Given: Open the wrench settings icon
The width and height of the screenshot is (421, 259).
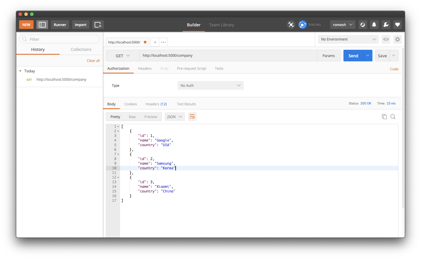Looking at the screenshot, I should click(x=386, y=25).
